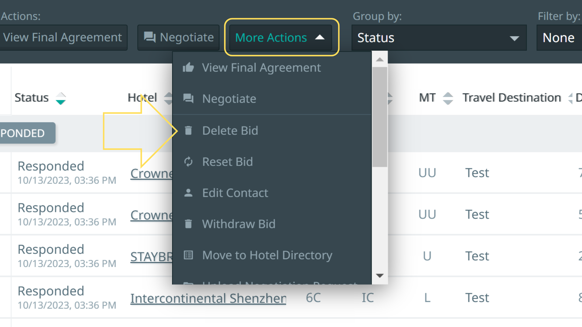582x327 pixels.
Task: Click the chat icon on the Negotiate toolbar button
Action: [149, 38]
